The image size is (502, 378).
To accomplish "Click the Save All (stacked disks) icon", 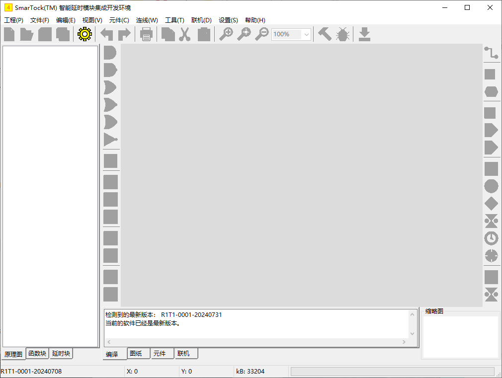I will (63, 34).
